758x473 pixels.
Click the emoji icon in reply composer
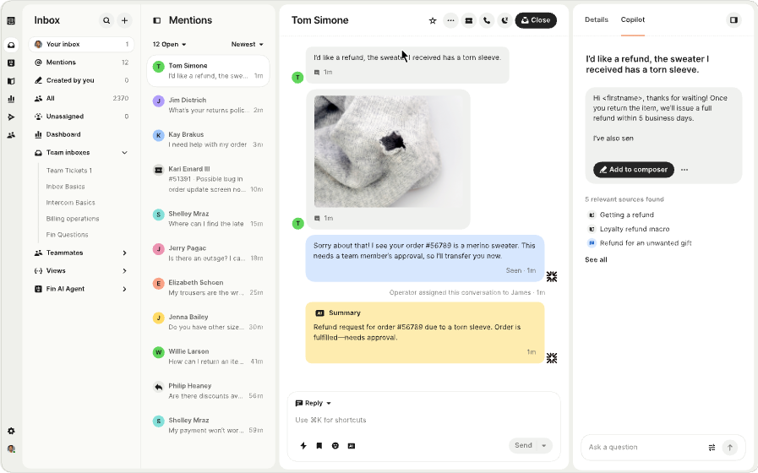tap(335, 445)
